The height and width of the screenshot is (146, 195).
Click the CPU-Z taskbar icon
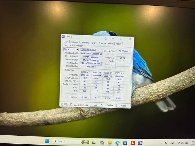[x=140, y=143]
